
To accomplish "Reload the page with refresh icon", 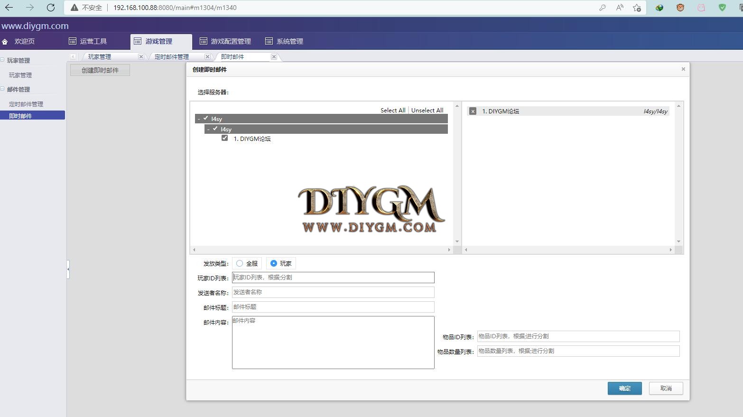I will click(51, 8).
